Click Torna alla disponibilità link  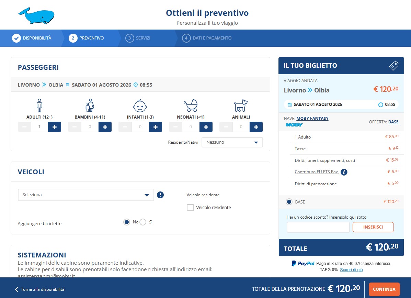pyautogui.click(x=43, y=289)
